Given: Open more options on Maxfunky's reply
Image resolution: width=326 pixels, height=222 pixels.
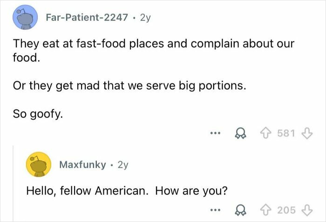Looking at the screenshot, I should point(214,210).
